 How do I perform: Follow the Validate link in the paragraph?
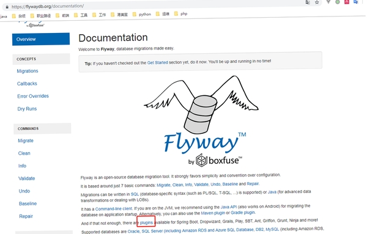201,185
